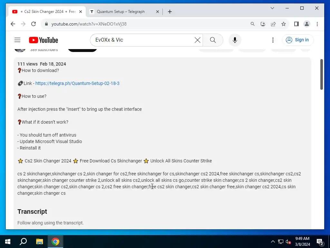330x248 pixels.
Task: Click 'Follow along using the transcript.' text
Action: [x=51, y=223]
